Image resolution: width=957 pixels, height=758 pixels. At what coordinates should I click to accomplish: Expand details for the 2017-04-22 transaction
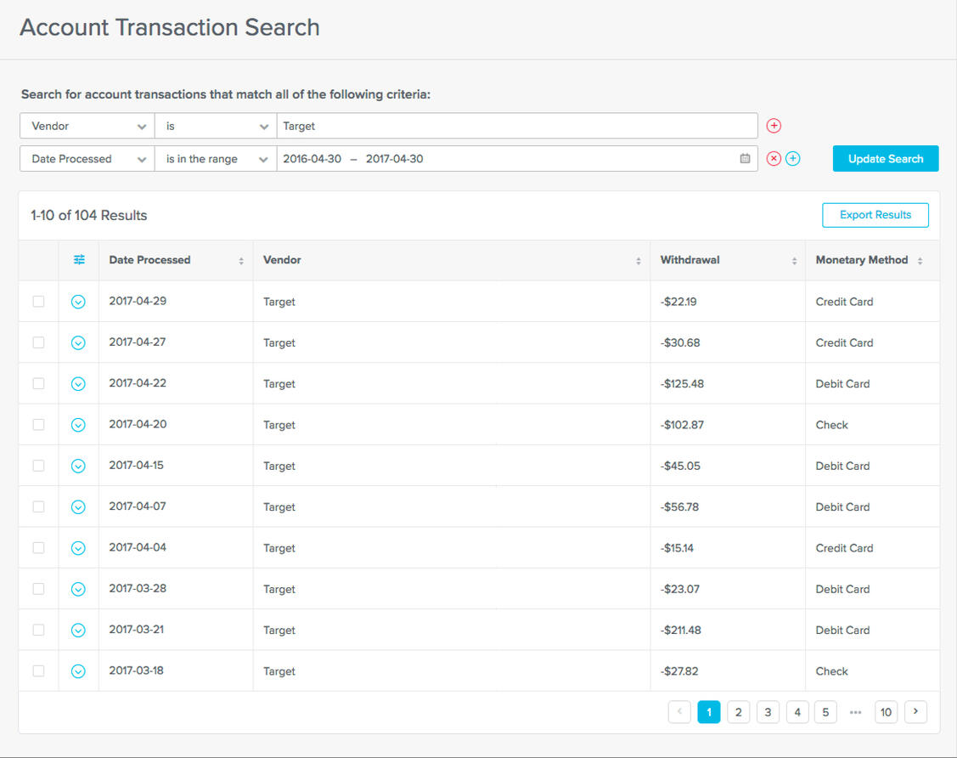pyautogui.click(x=78, y=383)
